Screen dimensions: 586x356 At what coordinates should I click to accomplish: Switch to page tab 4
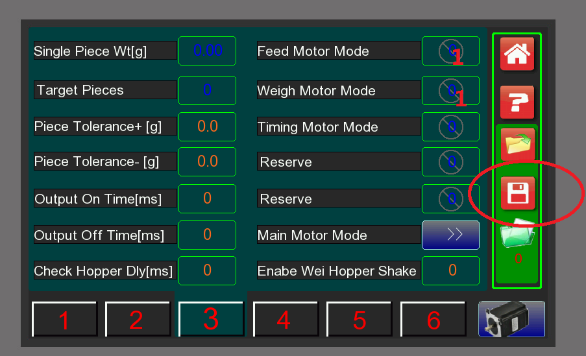pyautogui.click(x=284, y=319)
